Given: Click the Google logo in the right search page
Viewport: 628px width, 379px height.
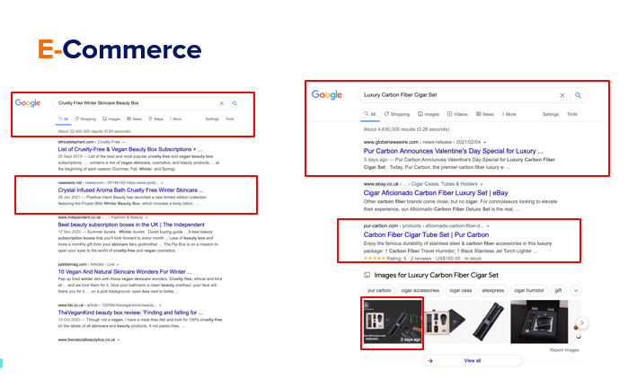Looking at the screenshot, I should tap(327, 95).
